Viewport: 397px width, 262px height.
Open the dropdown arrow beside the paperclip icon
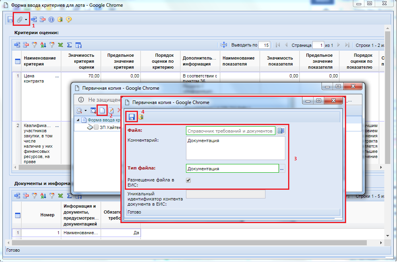coord(26,20)
